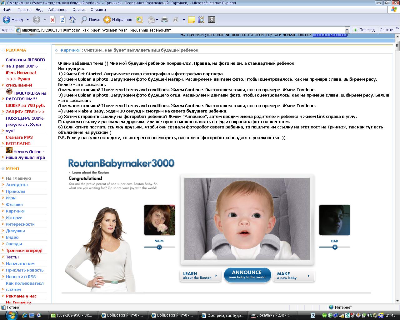Click the MOM photo thumbnail

click(x=160, y=220)
